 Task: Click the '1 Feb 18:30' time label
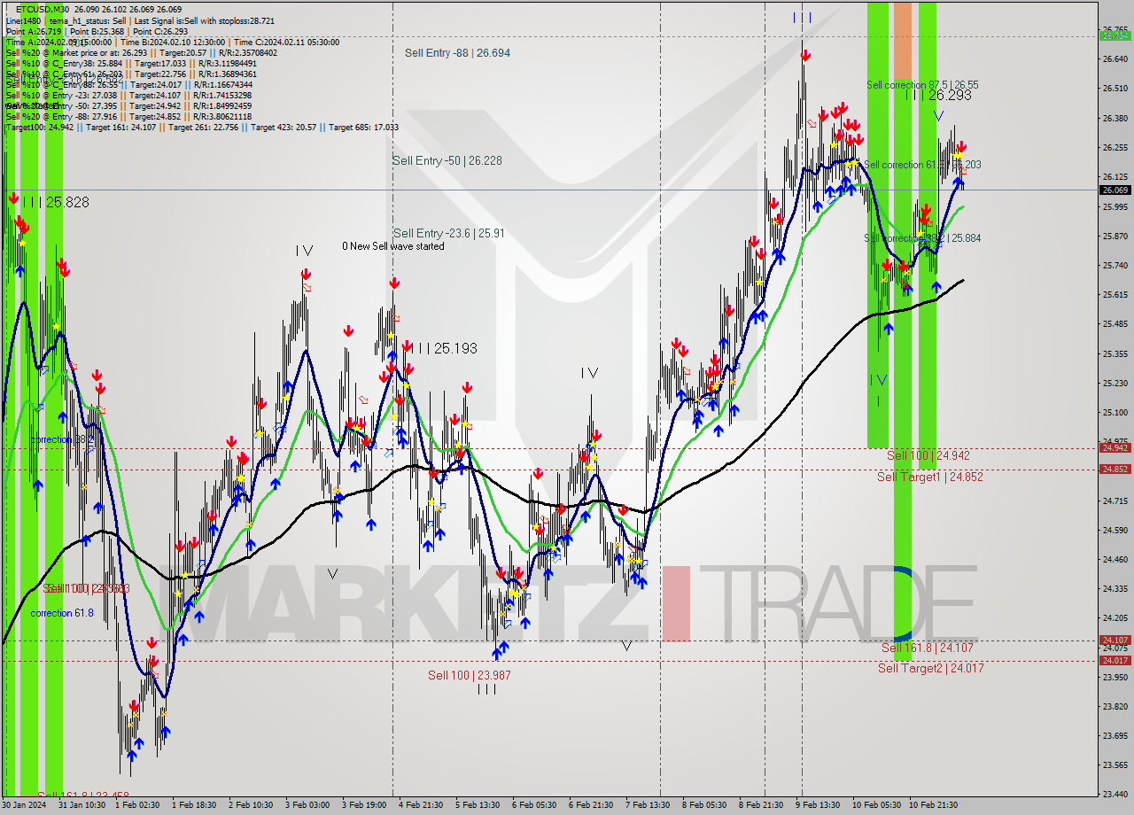[x=195, y=805]
